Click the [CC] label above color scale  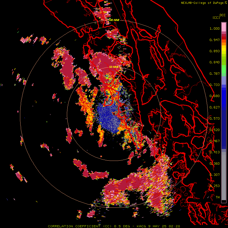click(216, 17)
